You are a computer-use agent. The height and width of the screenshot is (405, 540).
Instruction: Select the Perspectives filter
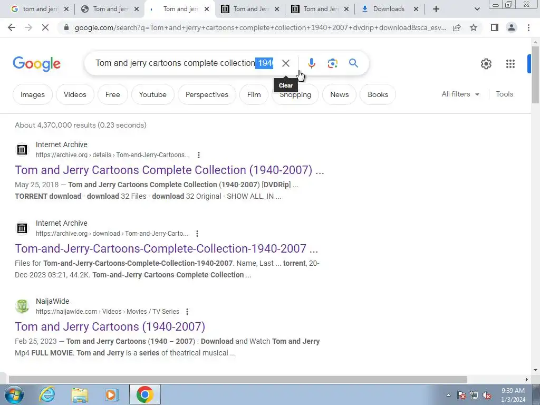point(207,94)
